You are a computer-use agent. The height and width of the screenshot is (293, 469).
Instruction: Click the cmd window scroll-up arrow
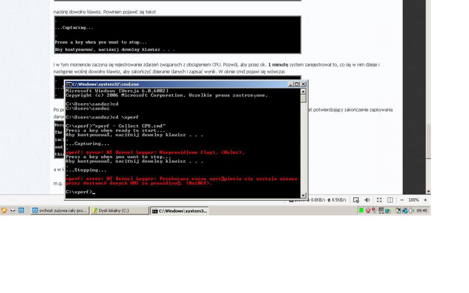tap(303, 91)
